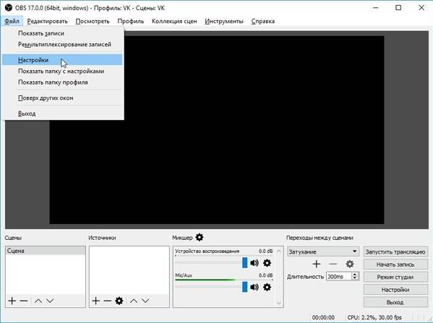The image size is (433, 323).
Task: Add a new source with plus icon
Action: click(x=96, y=301)
